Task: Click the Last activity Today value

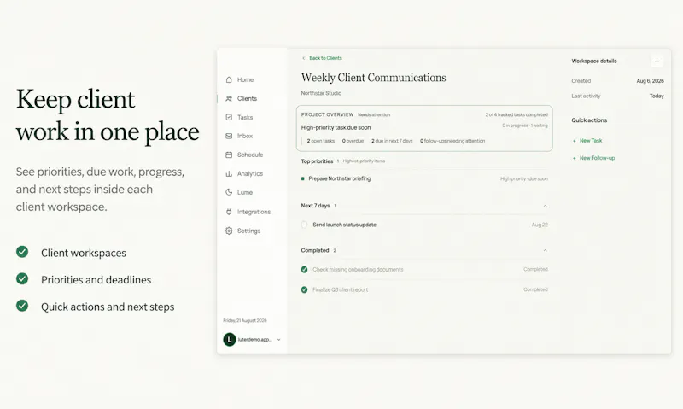Action: (x=657, y=96)
